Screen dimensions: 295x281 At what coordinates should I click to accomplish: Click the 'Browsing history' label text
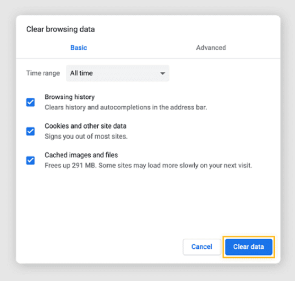tap(70, 97)
